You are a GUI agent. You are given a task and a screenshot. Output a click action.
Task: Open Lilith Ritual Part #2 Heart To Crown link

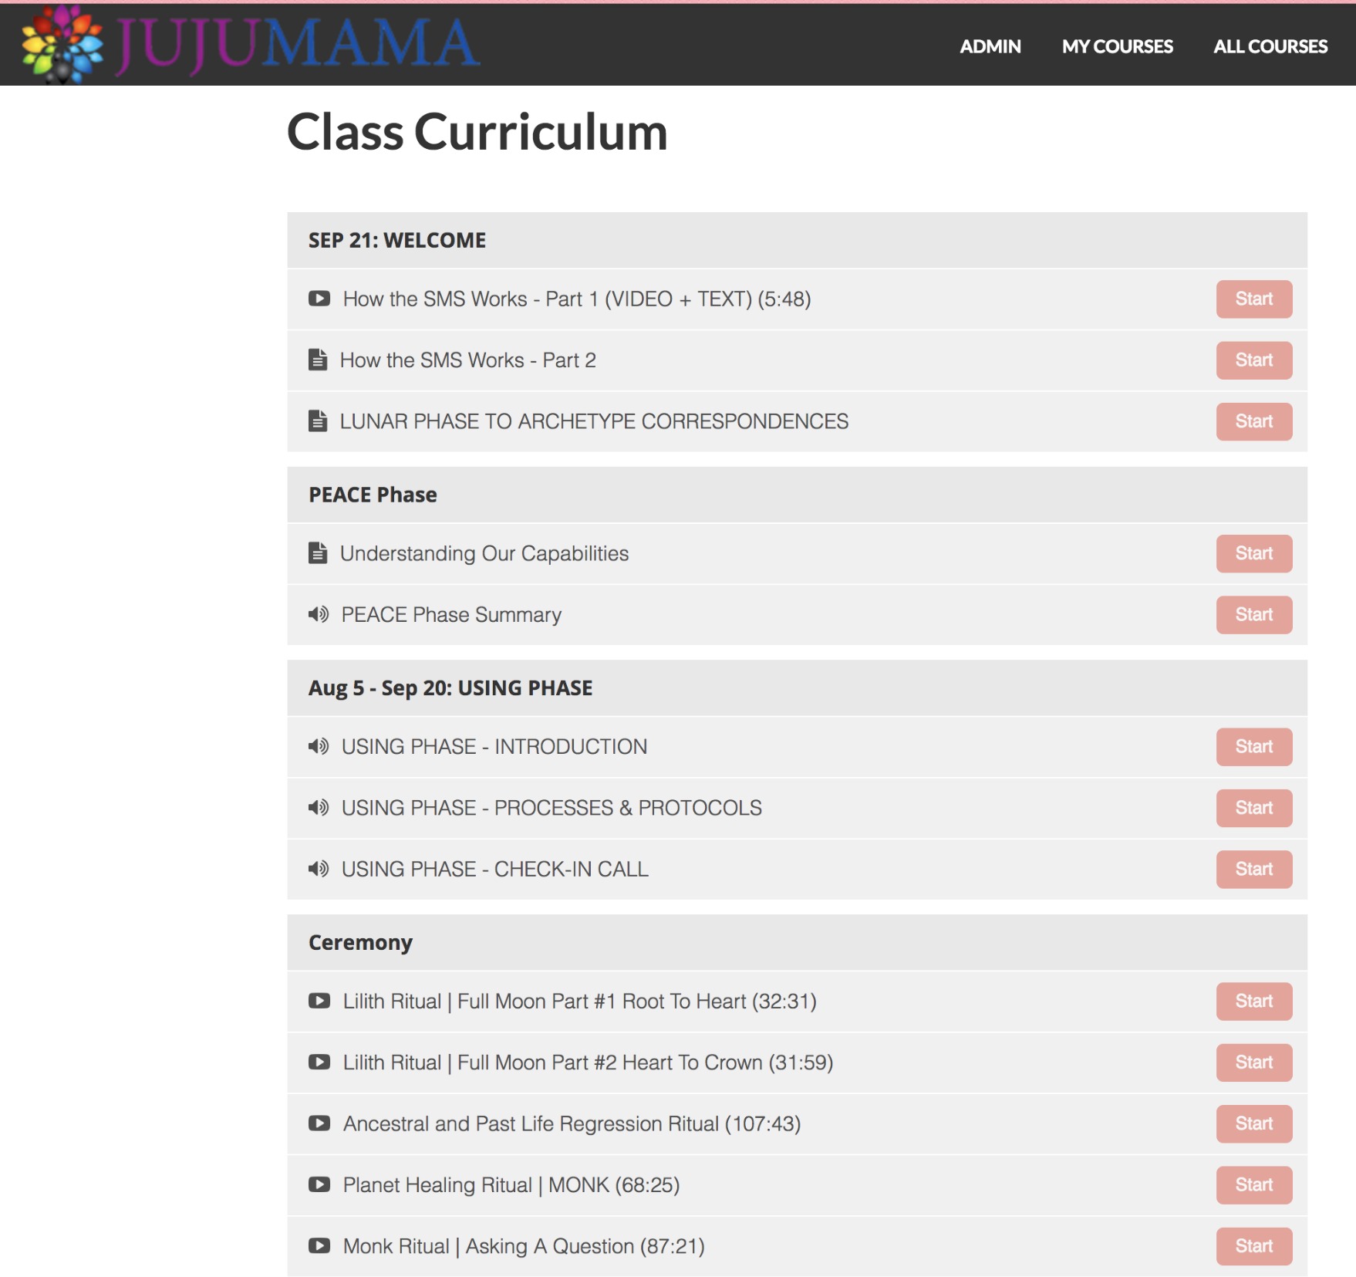[588, 1062]
